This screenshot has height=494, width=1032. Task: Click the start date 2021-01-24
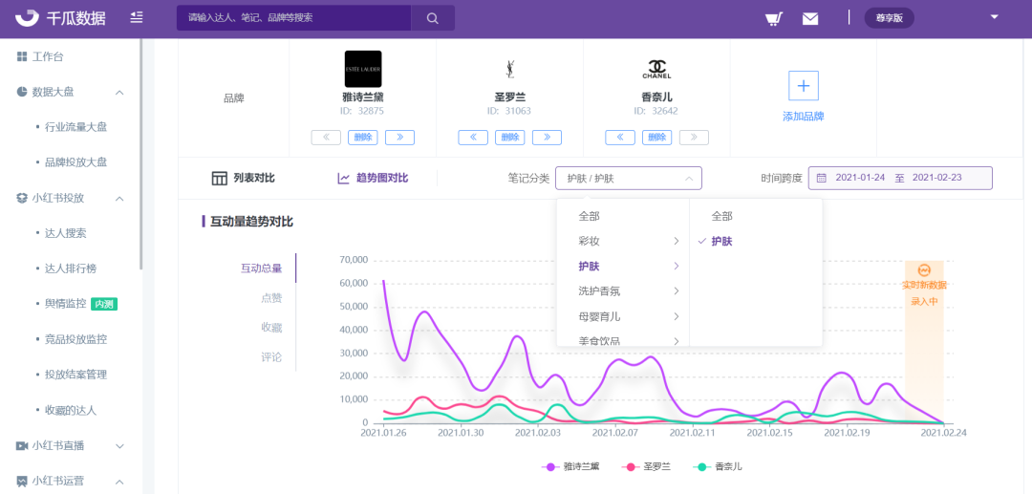pyautogui.click(x=860, y=179)
